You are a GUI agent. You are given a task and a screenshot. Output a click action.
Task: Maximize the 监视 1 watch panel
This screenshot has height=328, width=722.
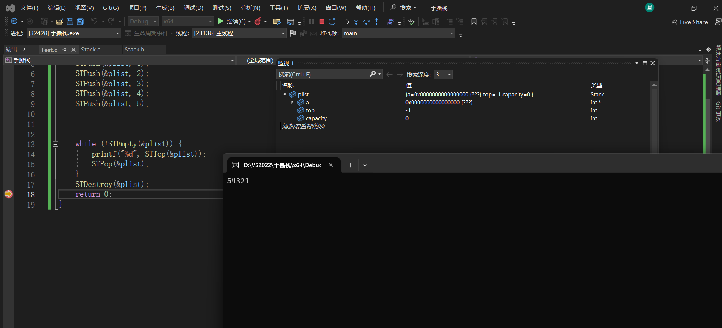(645, 63)
